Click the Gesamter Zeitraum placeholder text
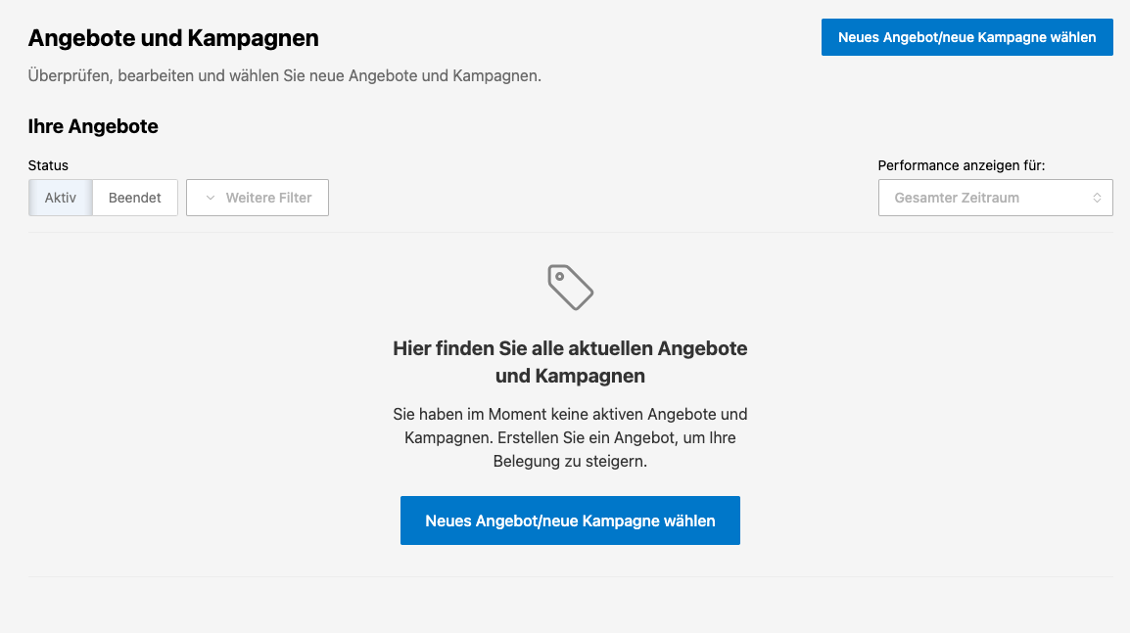 point(957,198)
